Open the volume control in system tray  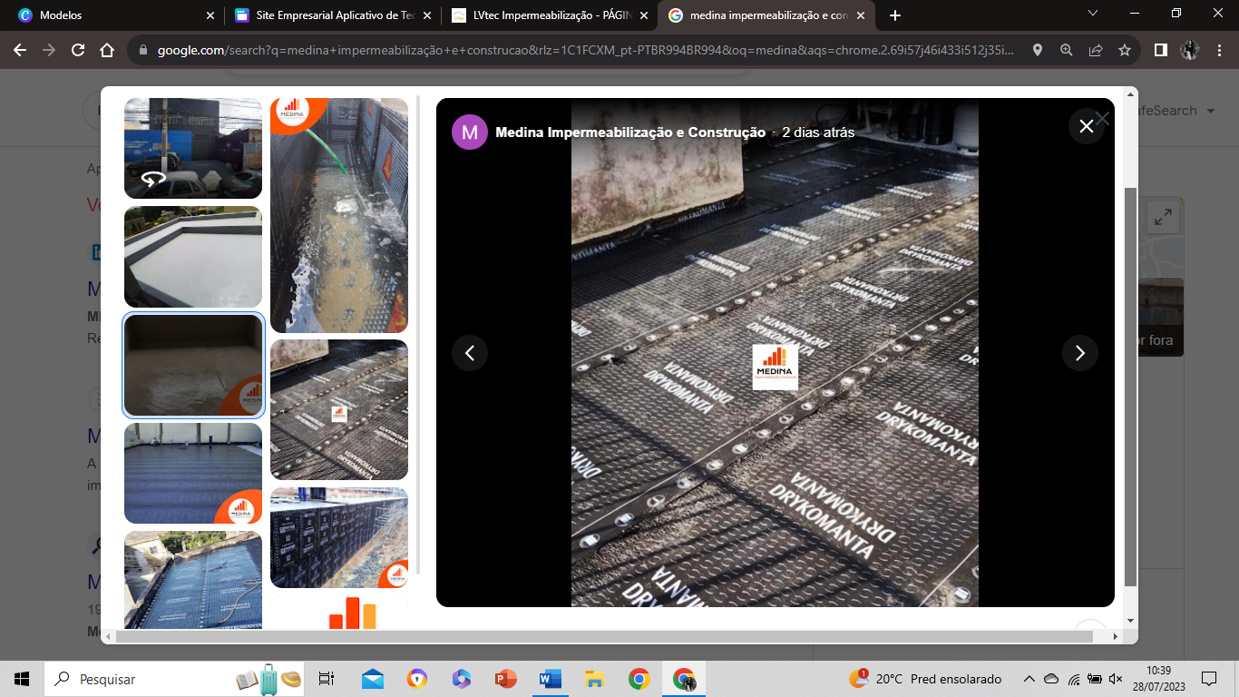[1116, 679]
